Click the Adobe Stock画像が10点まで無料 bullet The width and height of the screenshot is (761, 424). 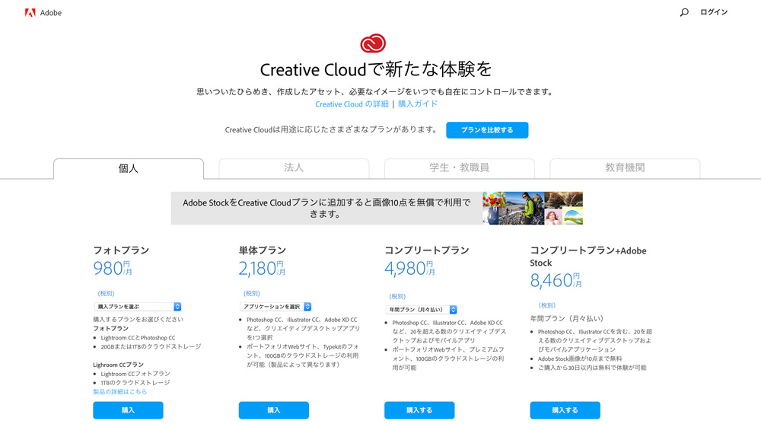pyautogui.click(x=580, y=359)
